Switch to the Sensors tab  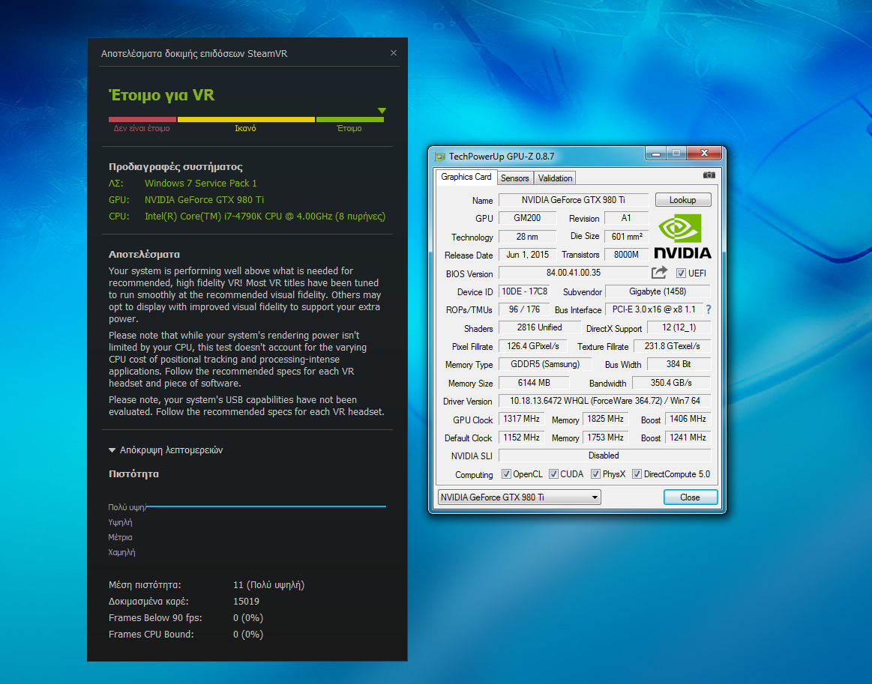point(515,178)
